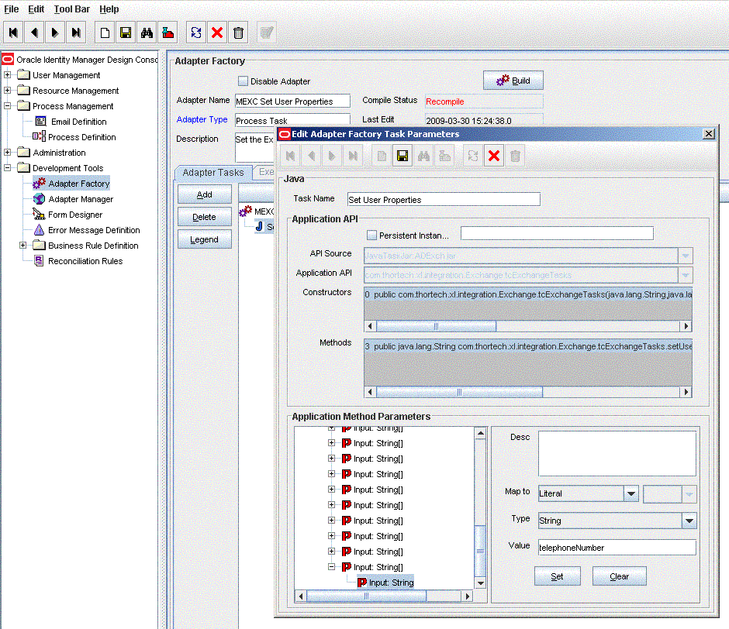Image resolution: width=729 pixels, height=629 pixels.
Task: Click the parameters tree vertical scrollbar thumb
Action: coord(480,551)
